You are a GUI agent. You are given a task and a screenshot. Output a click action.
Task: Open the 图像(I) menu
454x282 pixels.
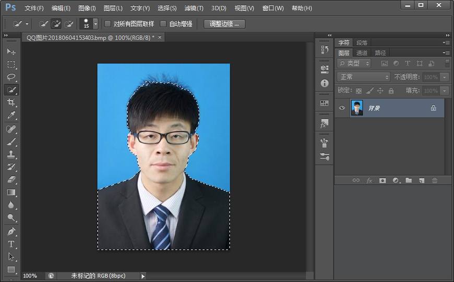87,8
